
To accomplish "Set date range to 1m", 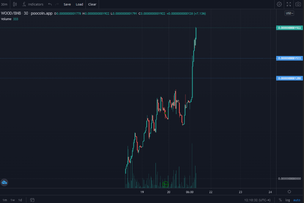I will tap(5, 200).
